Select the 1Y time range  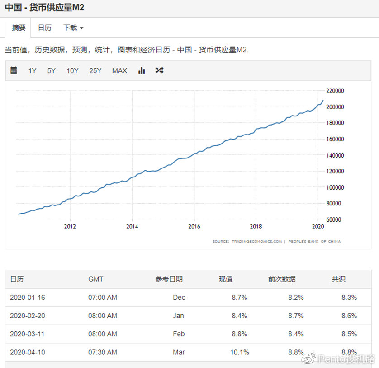[x=32, y=71]
